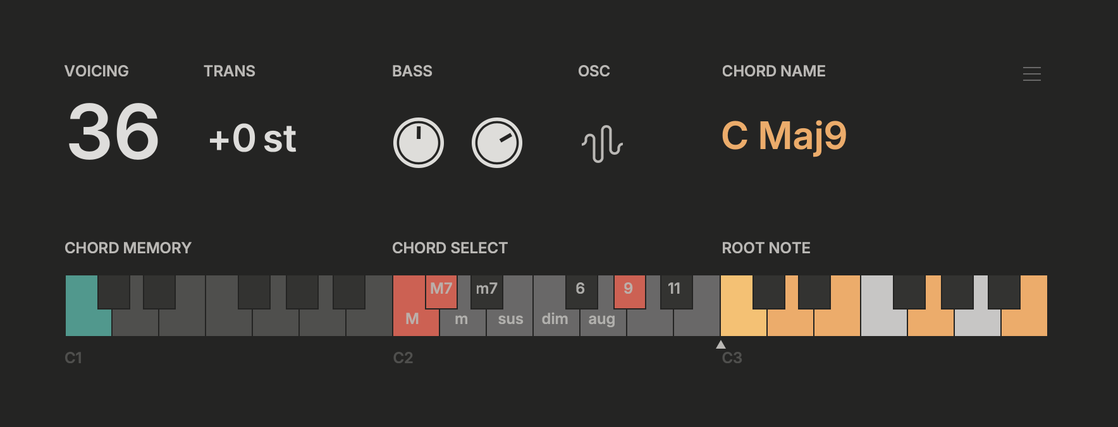Open the hamburger menu icon
Viewport: 1118px width, 427px height.
click(1031, 74)
